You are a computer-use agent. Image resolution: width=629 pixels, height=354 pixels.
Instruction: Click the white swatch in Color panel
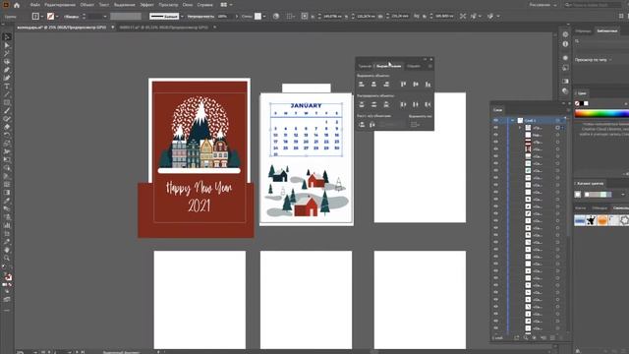pyautogui.click(x=586, y=103)
